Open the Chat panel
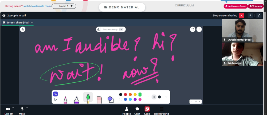Image resolution: width=267 pixels, height=115 pixels. pyautogui.click(x=137, y=111)
